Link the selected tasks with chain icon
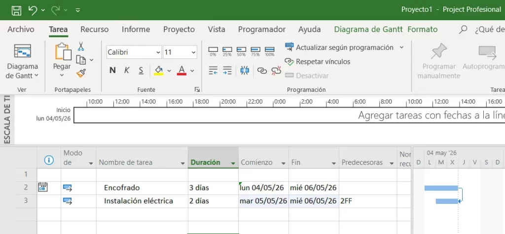 tap(262, 71)
